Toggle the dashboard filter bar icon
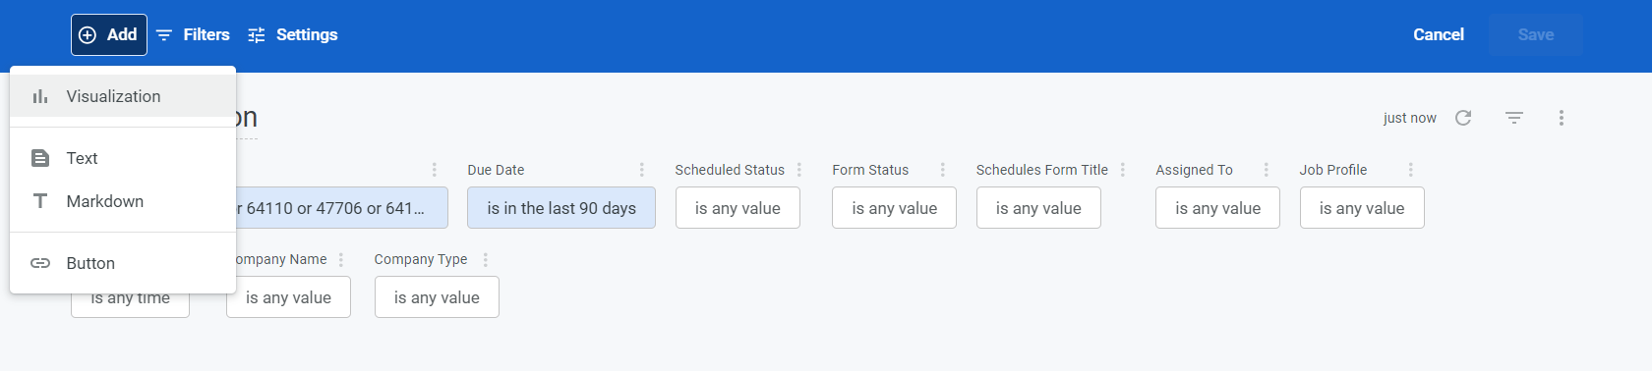 (1514, 118)
